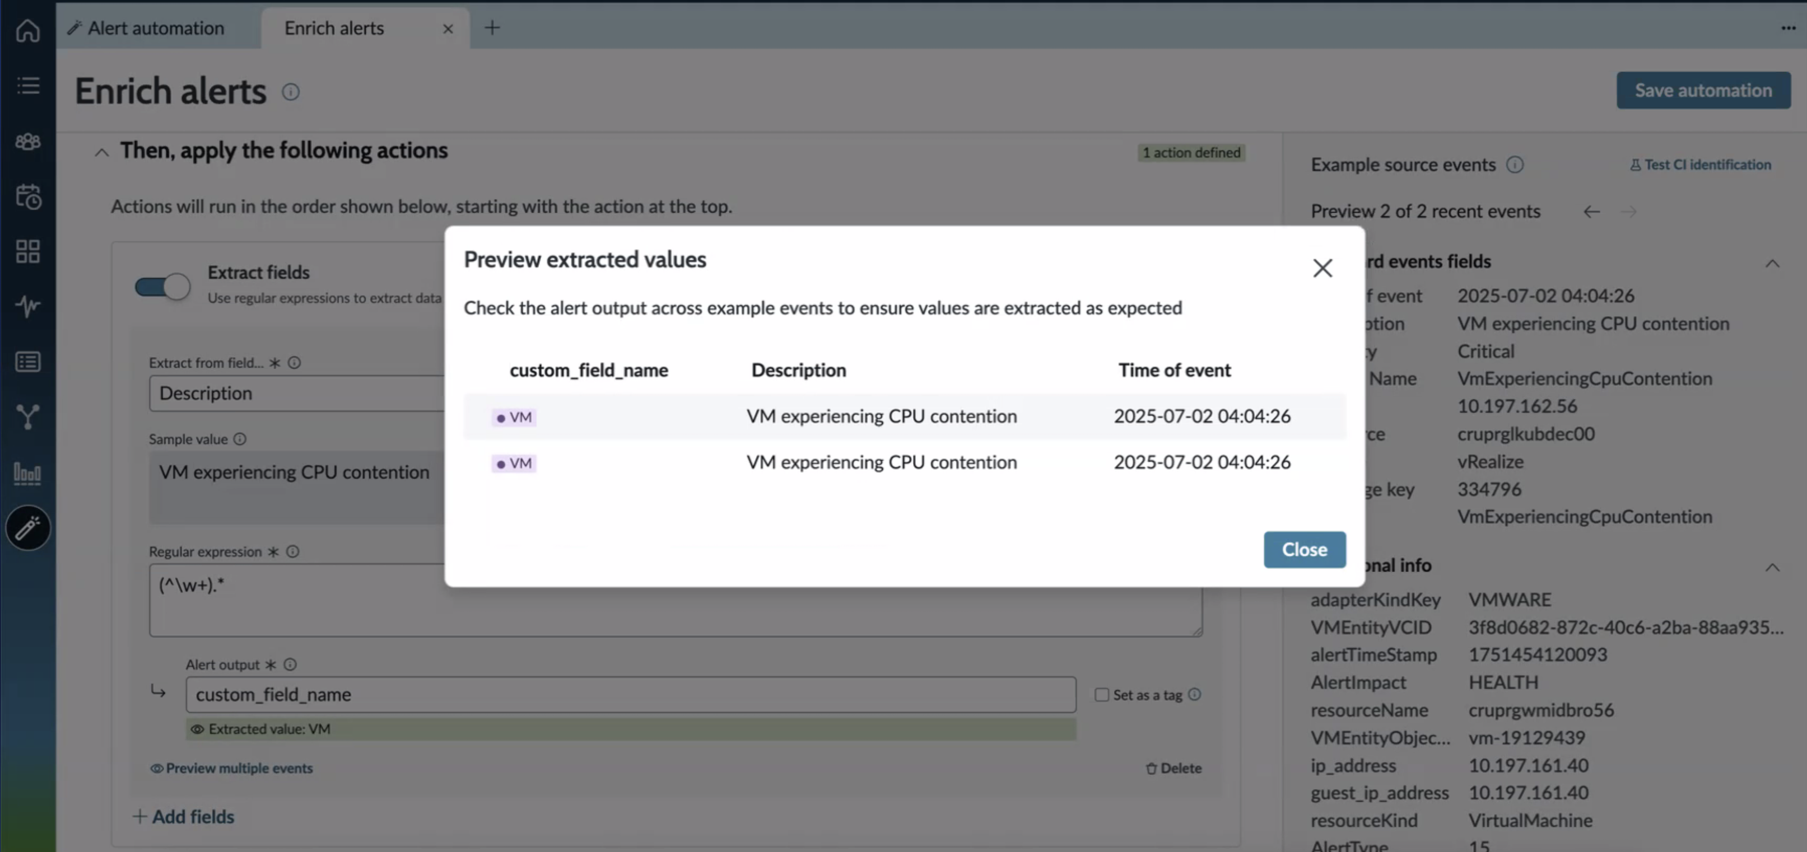Image resolution: width=1807 pixels, height=852 pixels.
Task: Open the table list sidebar icon
Action: click(28, 362)
